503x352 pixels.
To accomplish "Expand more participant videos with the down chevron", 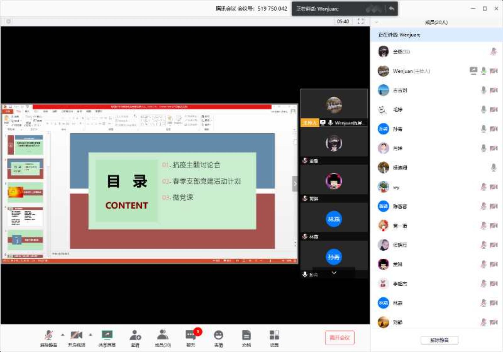I will tap(334, 273).
